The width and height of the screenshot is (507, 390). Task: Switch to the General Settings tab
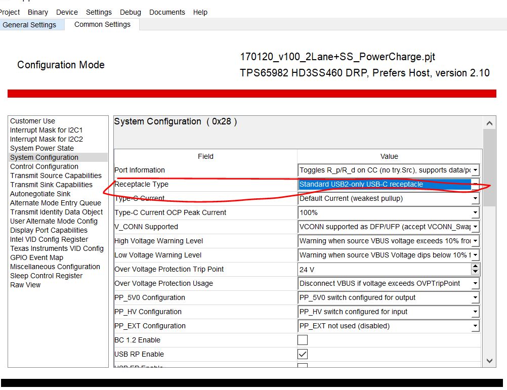(30, 25)
